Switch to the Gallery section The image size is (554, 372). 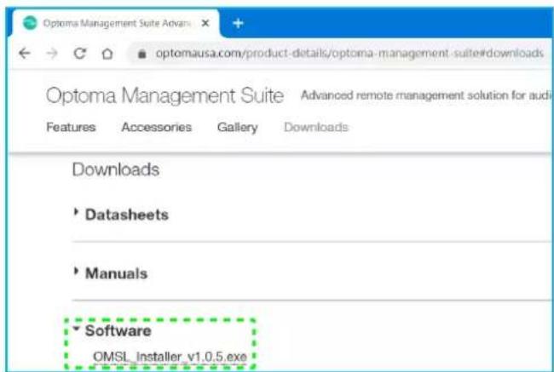[238, 128]
